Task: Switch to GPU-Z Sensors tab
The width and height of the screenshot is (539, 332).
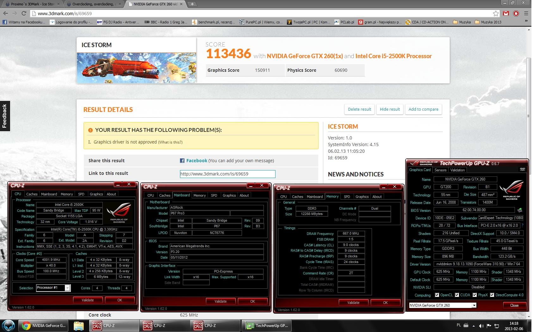Action: click(x=440, y=170)
